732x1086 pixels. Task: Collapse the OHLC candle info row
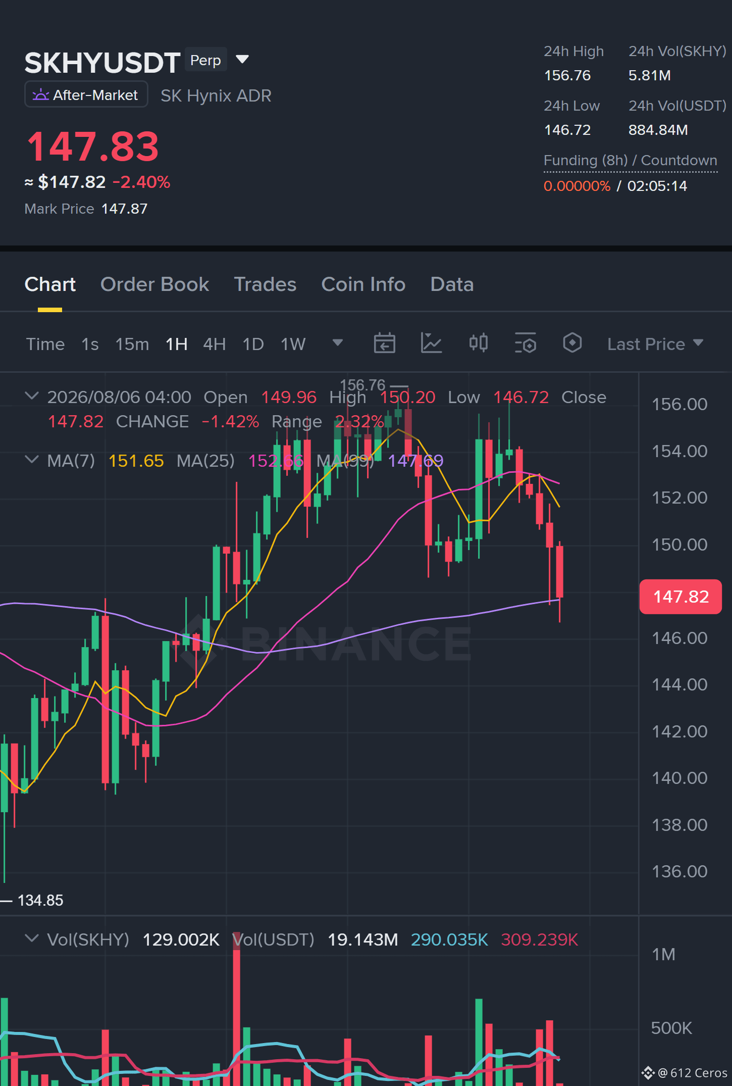[x=32, y=396]
